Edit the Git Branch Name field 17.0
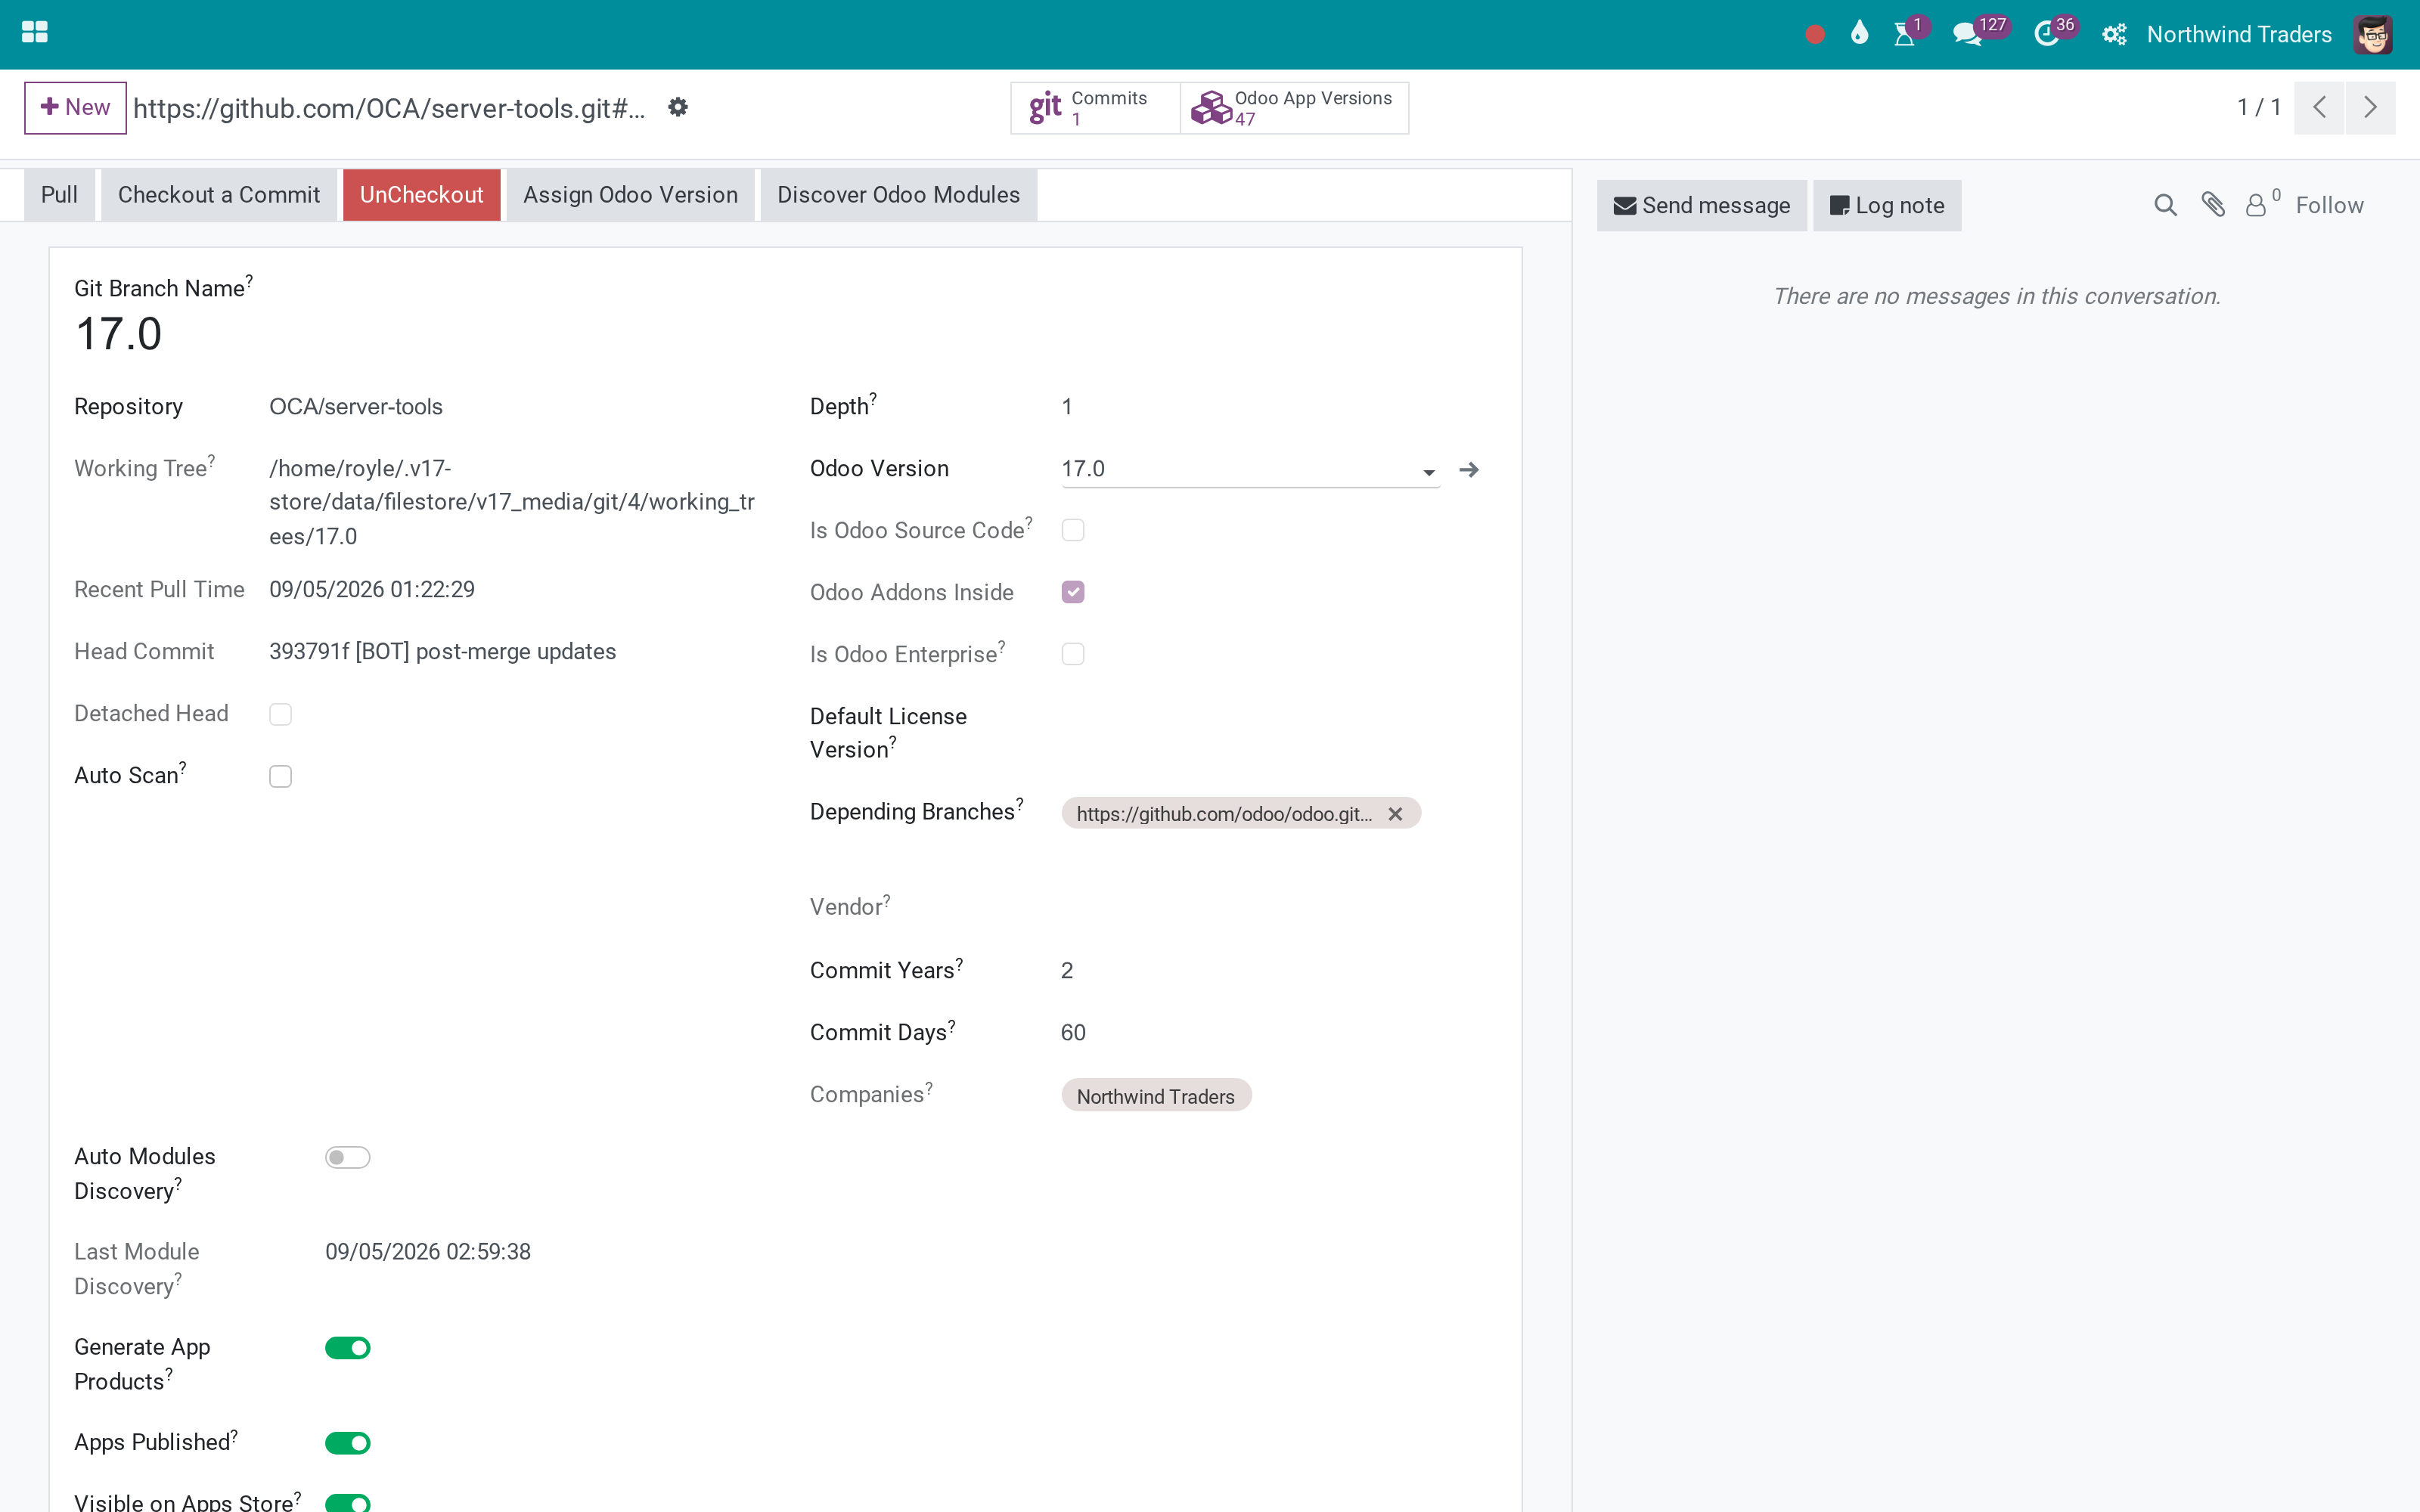Viewport: 2420px width, 1512px height. point(119,334)
